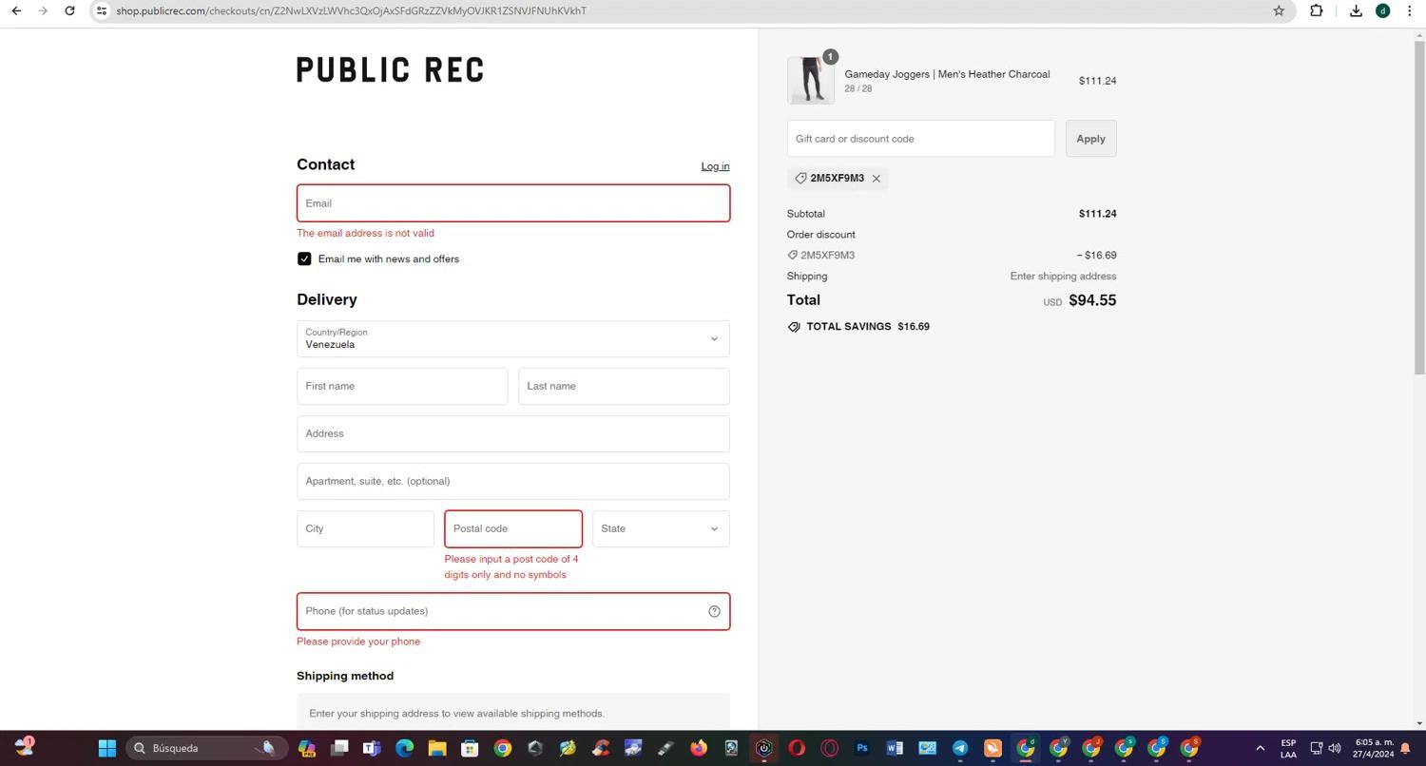Click the Total amount $94.55
The height and width of the screenshot is (766, 1426).
(1092, 300)
